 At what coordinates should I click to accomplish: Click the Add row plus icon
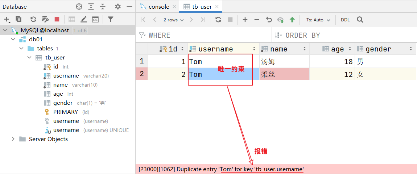[x=245, y=20]
